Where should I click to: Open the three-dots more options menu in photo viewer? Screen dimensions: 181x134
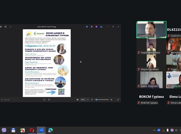[10, 27]
